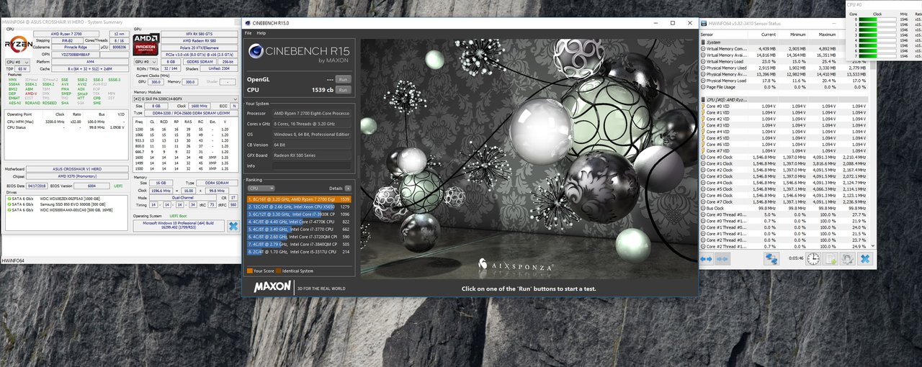The height and width of the screenshot is (367, 922).
Task: Click the orange Your Score legend swatch
Action: 249,271
